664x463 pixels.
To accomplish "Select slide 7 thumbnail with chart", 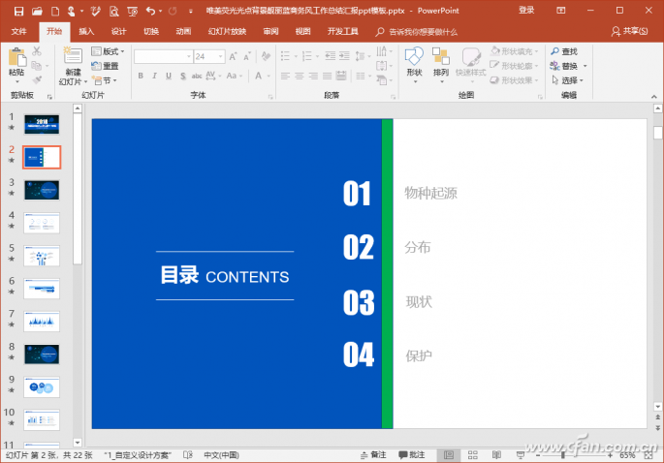I will [x=42, y=322].
